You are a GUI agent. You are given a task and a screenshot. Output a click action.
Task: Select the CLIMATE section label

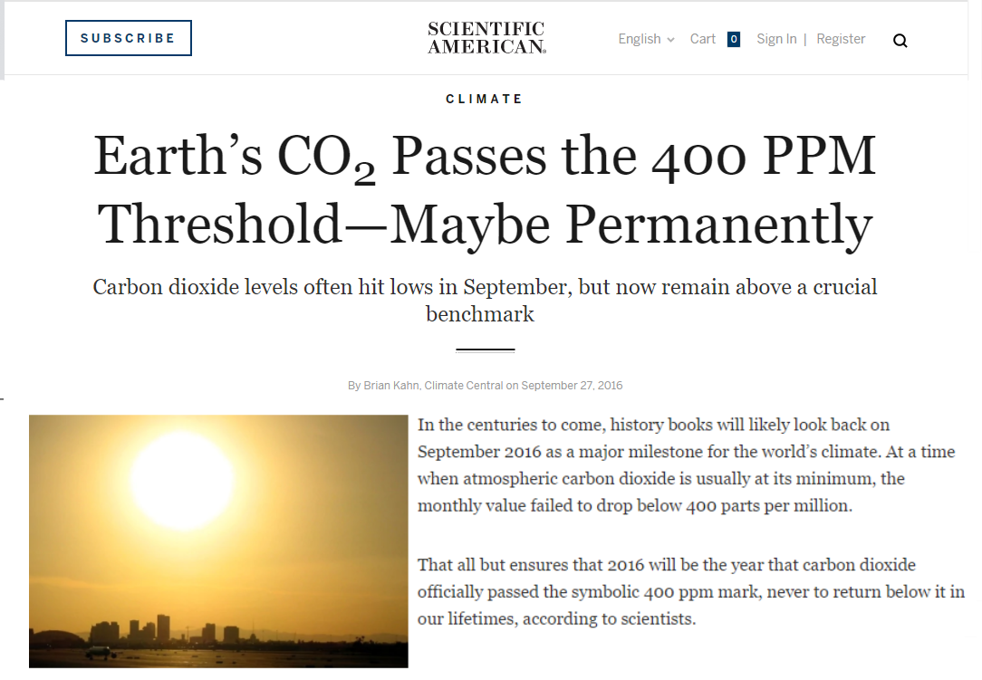[484, 99]
